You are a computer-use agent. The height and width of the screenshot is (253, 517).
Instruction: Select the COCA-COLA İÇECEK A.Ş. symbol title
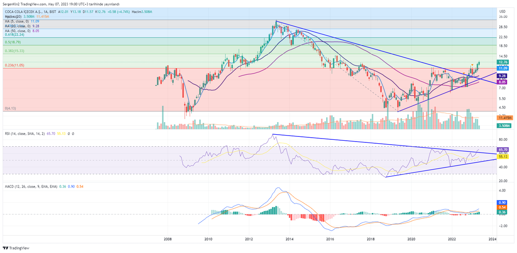click(x=23, y=12)
